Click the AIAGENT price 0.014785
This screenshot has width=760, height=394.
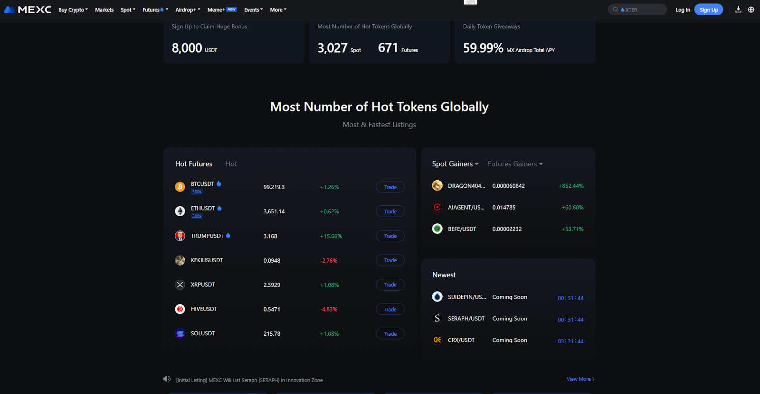tap(504, 207)
